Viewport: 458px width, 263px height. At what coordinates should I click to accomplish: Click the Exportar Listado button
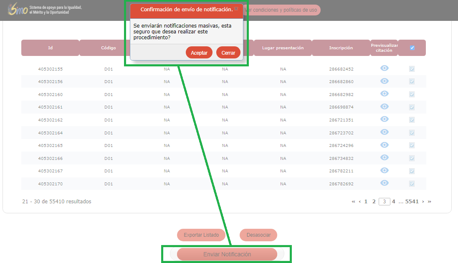pyautogui.click(x=201, y=235)
